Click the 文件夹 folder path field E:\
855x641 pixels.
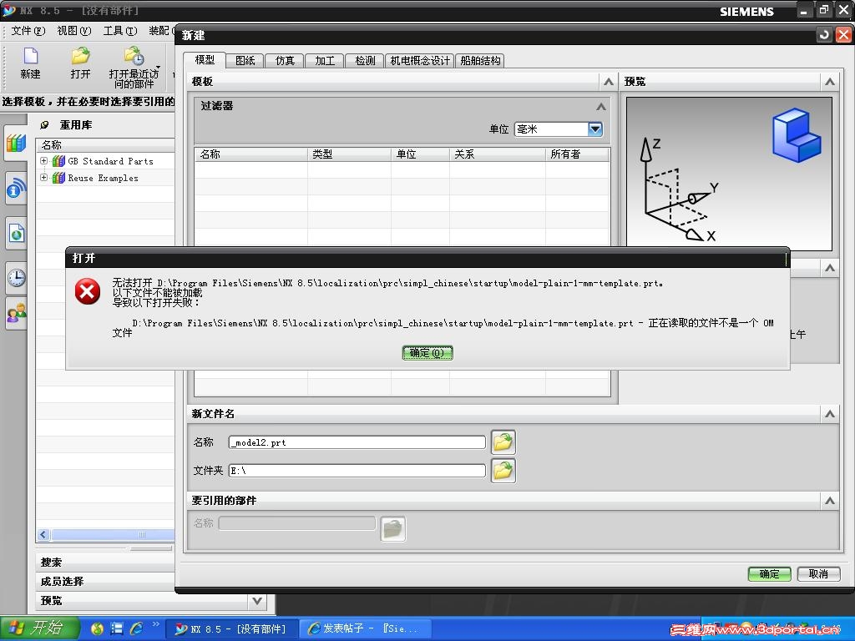pyautogui.click(x=357, y=471)
